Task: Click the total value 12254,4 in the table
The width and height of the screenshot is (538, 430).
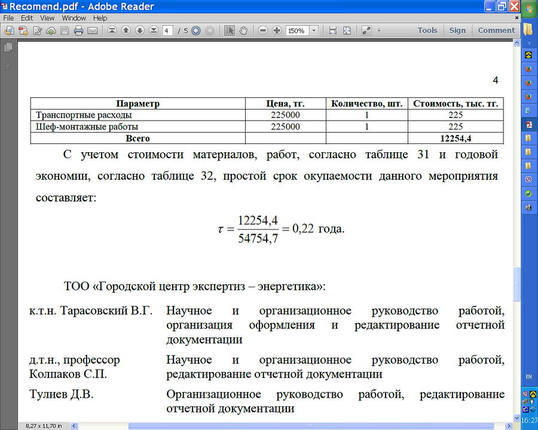Action: point(456,138)
